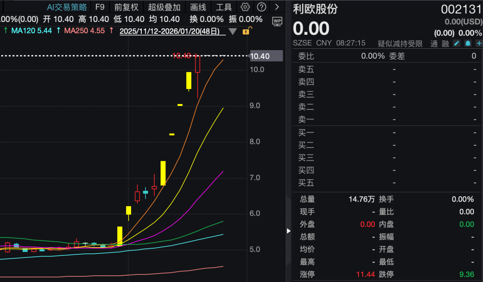The width and height of the screenshot is (483, 282).
Task: Click the help question mark icon
Action: (262, 7)
